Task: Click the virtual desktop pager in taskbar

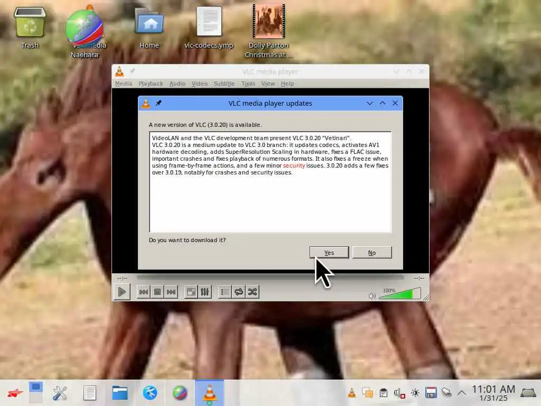Action: coord(36,393)
